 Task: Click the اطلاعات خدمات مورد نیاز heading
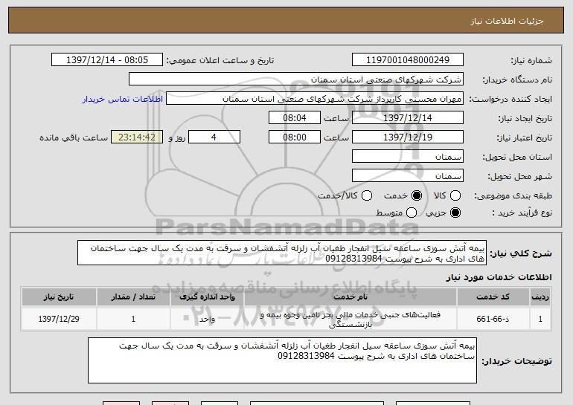(x=499, y=277)
